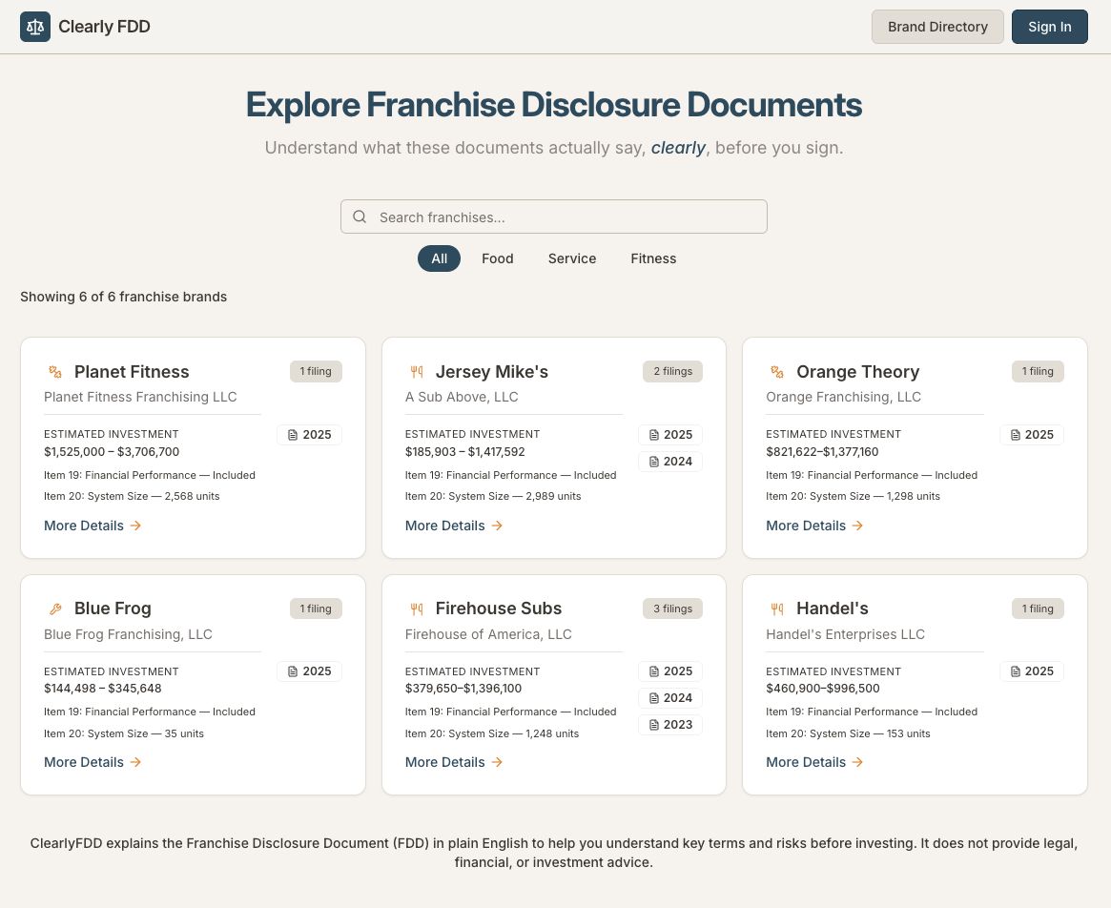Click the utensils icon on Jersey Mike's card
This screenshot has height=908, width=1111.
[416, 371]
